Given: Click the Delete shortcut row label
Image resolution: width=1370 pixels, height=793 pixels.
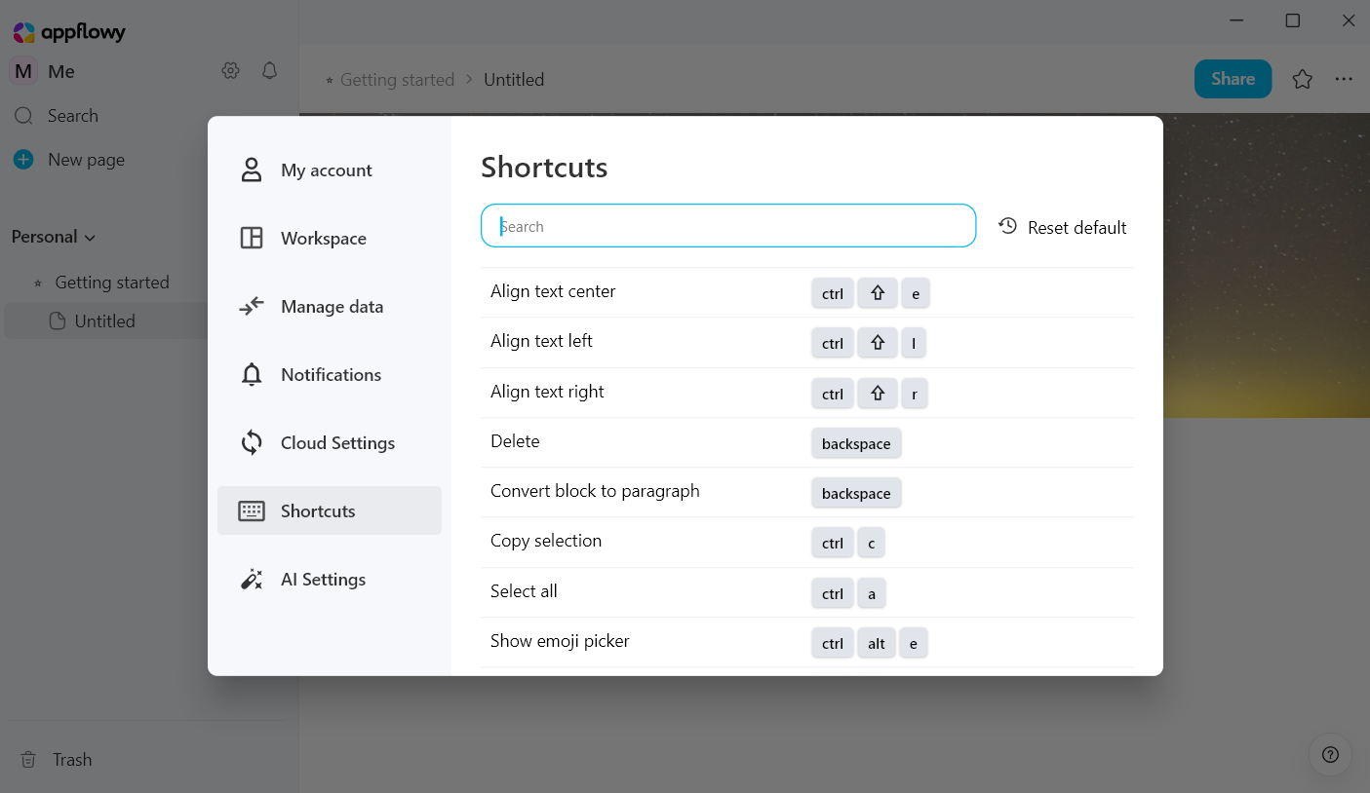Looking at the screenshot, I should pyautogui.click(x=515, y=441).
